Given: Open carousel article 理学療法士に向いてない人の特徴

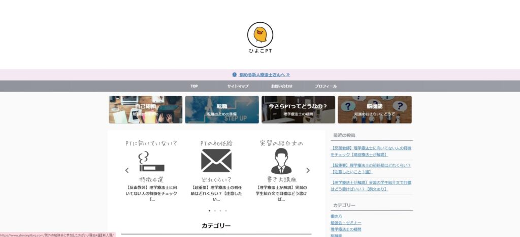Looking at the screenshot, I should [151, 193].
